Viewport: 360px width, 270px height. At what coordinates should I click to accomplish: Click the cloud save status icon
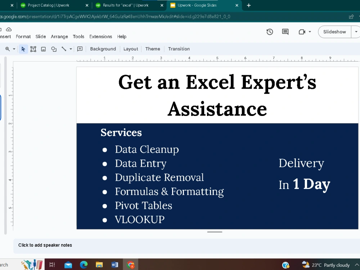[x=9, y=30]
